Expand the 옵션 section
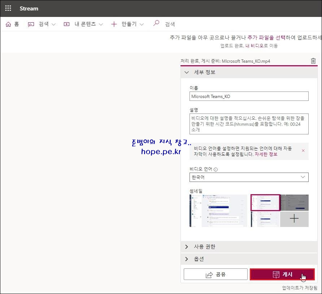322x294 pixels. click(x=249, y=259)
